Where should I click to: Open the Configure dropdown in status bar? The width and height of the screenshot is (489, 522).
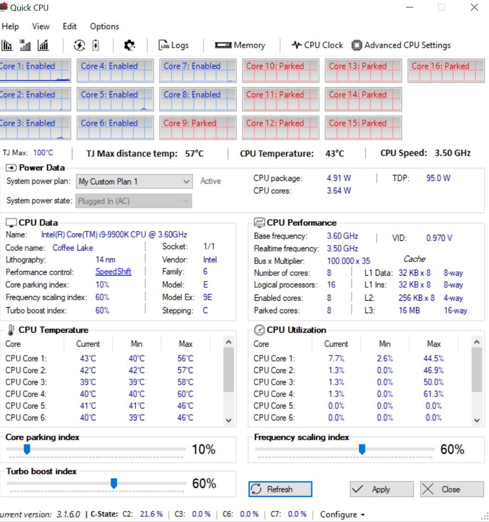click(342, 514)
